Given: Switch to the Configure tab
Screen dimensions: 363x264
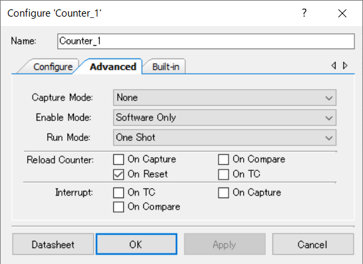Looking at the screenshot, I should click(53, 66).
